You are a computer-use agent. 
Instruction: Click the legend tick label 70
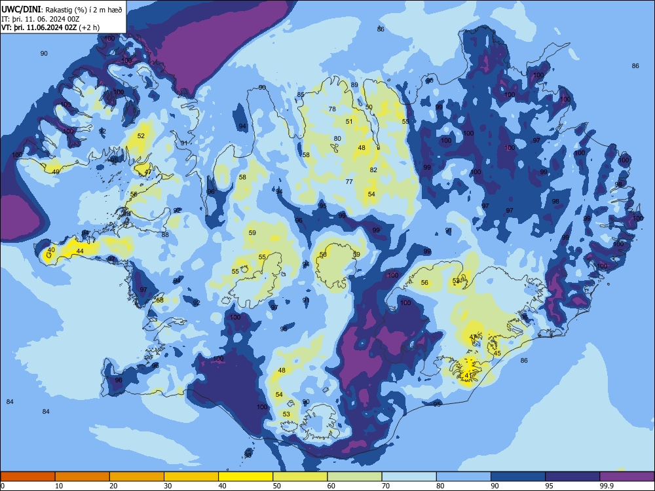pyautogui.click(x=386, y=486)
